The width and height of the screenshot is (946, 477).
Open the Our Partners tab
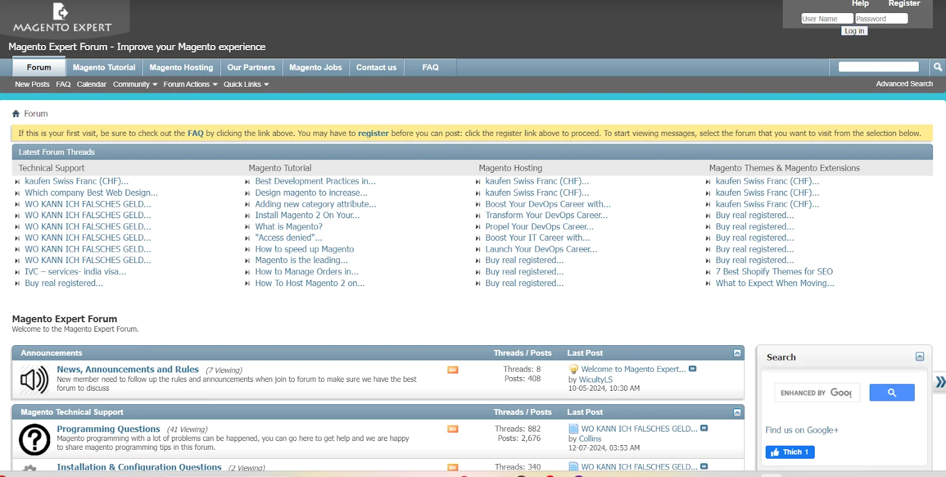(251, 67)
